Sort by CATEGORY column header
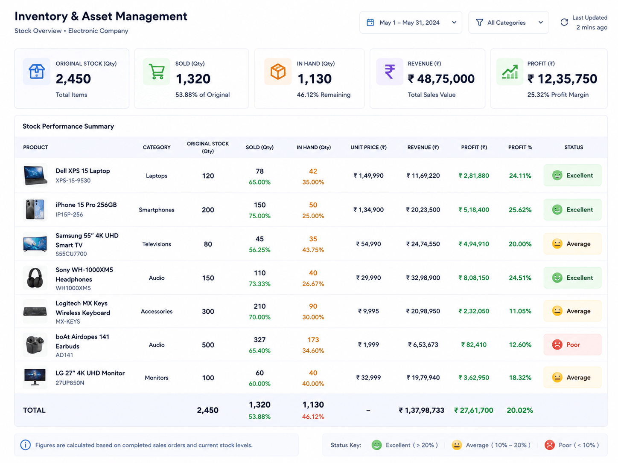Image resolution: width=618 pixels, height=463 pixels. [157, 148]
